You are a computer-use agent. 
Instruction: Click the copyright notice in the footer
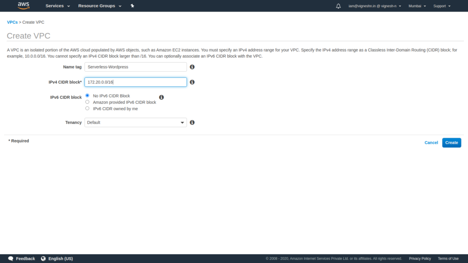(334, 258)
